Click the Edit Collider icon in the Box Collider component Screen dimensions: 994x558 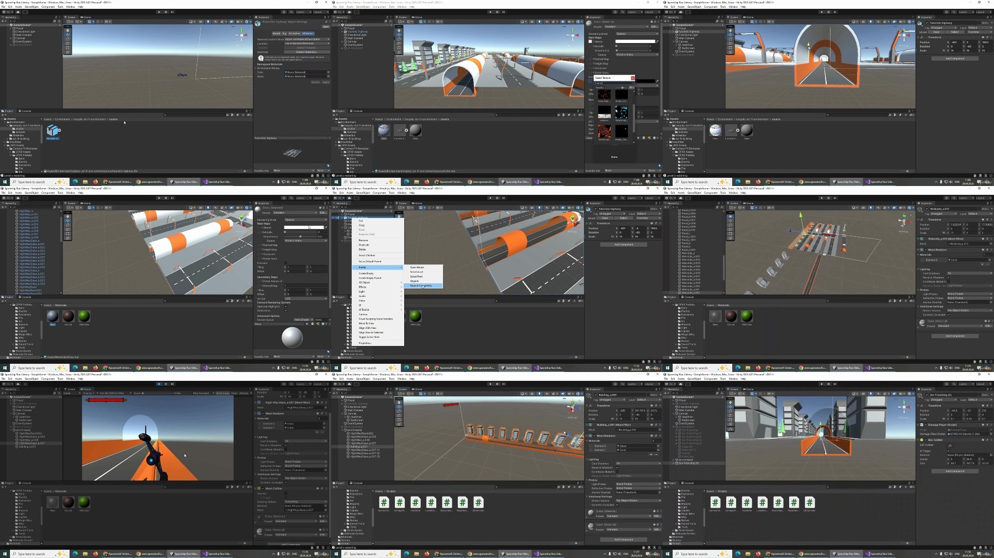coord(950,445)
